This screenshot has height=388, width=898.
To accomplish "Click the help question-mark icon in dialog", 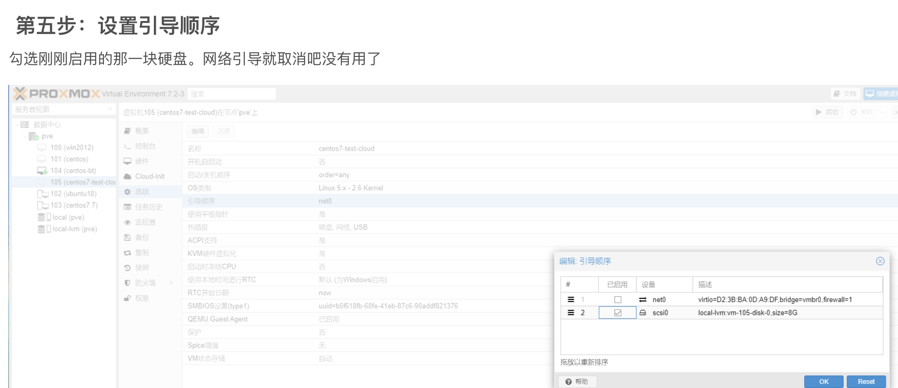I will (568, 381).
